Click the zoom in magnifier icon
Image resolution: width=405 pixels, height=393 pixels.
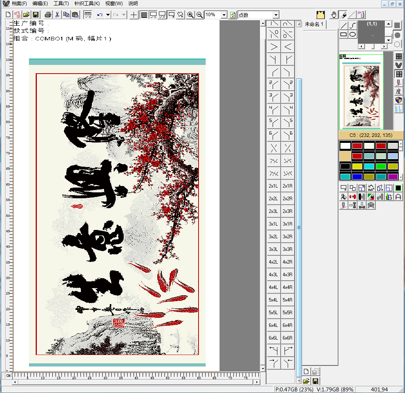point(190,15)
